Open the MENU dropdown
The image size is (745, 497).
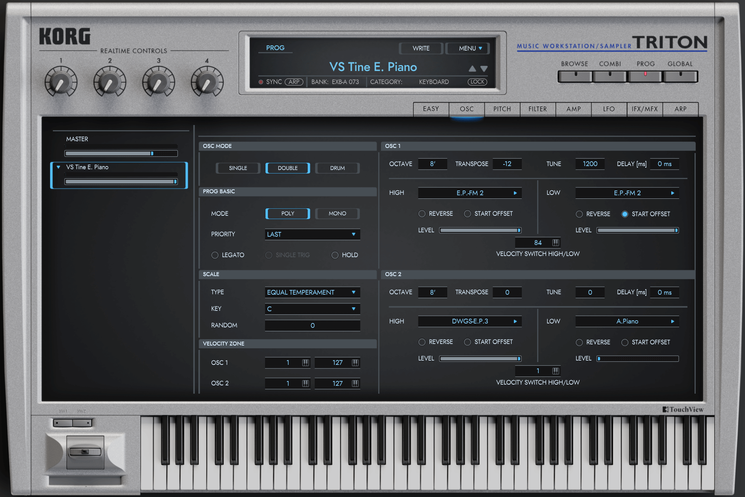468,48
